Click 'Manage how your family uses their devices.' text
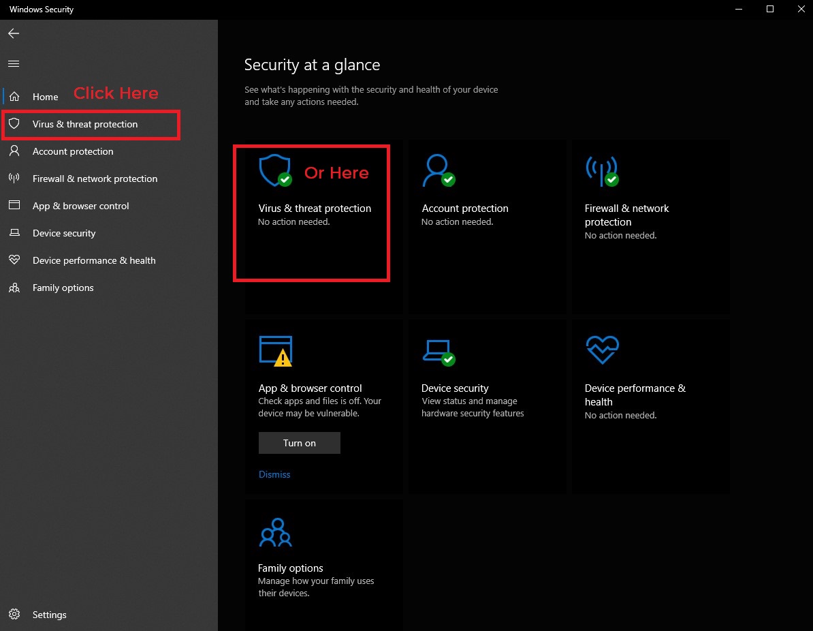Image resolution: width=813 pixels, height=631 pixels. coord(316,587)
